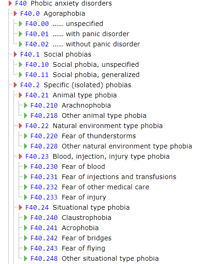Collapse the F40.0 Agoraphobia red arrow

(15, 13)
